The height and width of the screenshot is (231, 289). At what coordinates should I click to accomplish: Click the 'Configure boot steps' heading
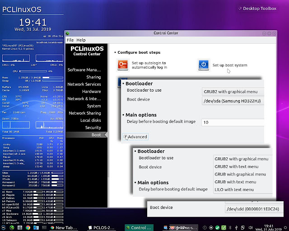coord(139,52)
